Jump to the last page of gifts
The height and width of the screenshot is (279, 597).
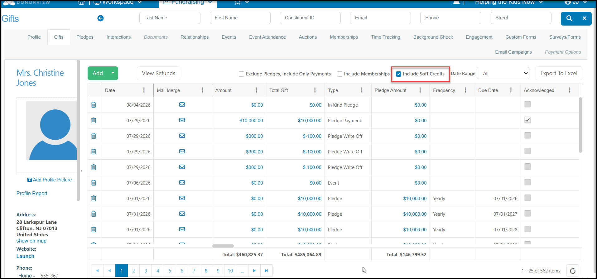click(267, 271)
